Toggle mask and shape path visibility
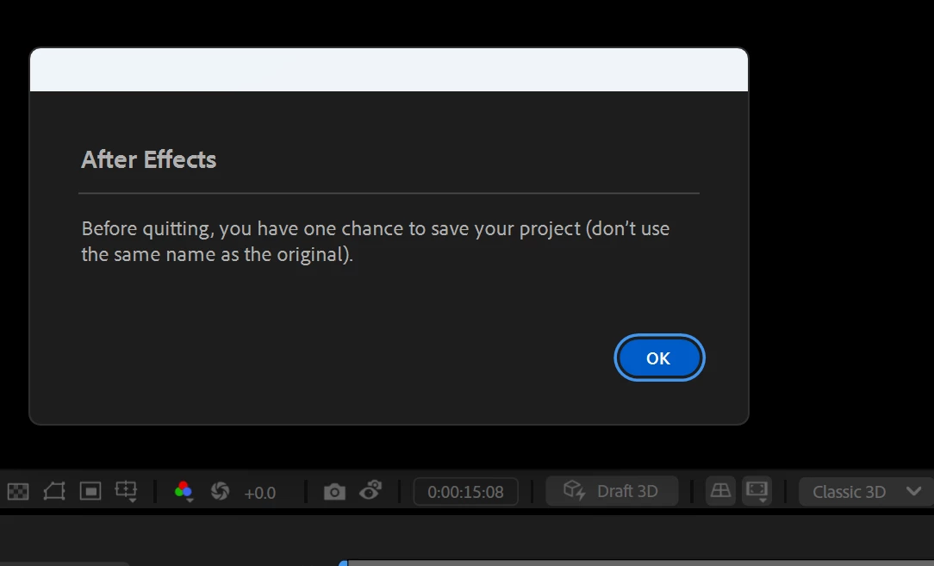Viewport: 934px width, 566px height. tap(54, 492)
